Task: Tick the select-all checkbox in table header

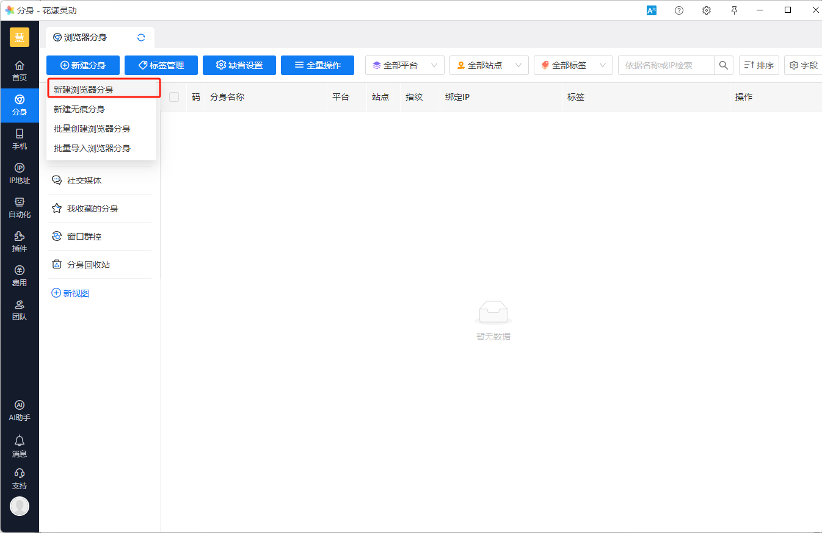Action: (174, 97)
